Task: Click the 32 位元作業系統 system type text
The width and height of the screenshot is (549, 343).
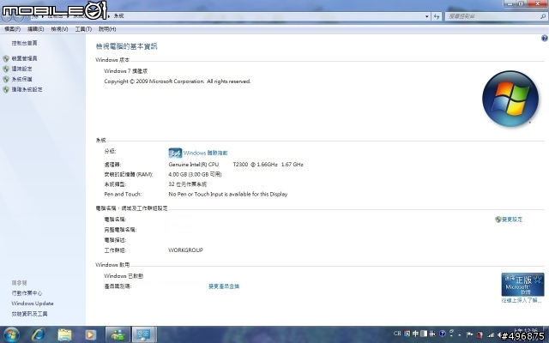Action: tap(187, 184)
